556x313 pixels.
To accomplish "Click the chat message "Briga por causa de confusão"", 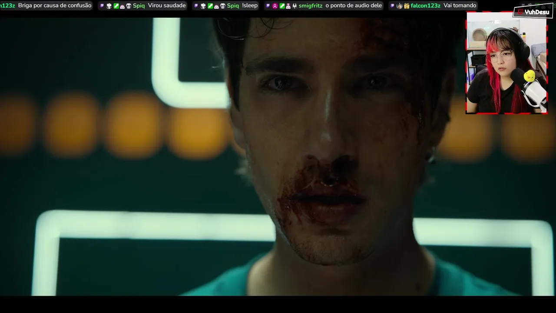I will pyautogui.click(x=55, y=6).
